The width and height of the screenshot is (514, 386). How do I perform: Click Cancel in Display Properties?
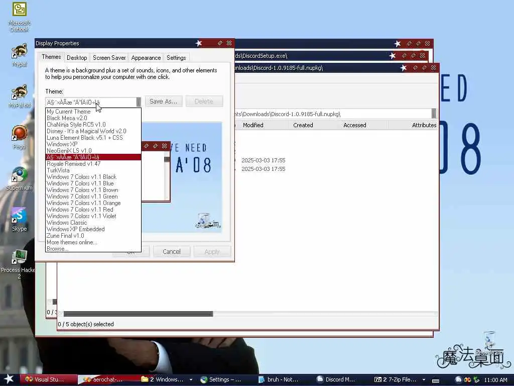pyautogui.click(x=172, y=252)
